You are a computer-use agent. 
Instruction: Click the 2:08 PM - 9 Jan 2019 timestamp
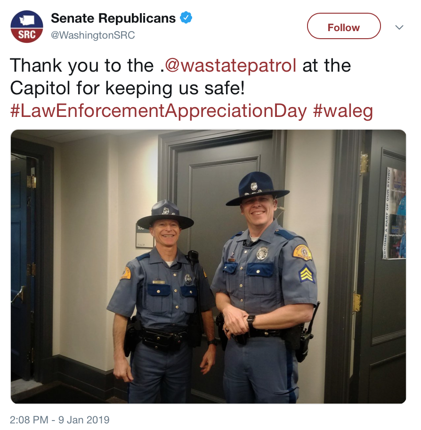click(60, 420)
